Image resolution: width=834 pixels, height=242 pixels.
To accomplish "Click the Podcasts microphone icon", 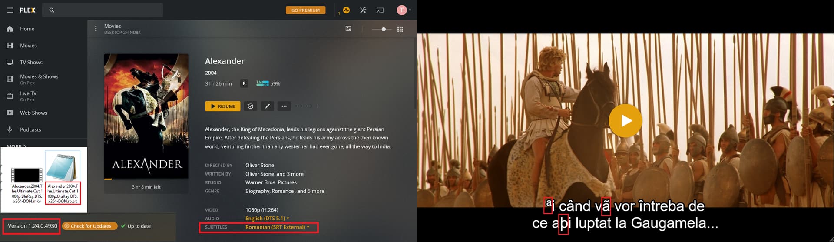I will 10,130.
